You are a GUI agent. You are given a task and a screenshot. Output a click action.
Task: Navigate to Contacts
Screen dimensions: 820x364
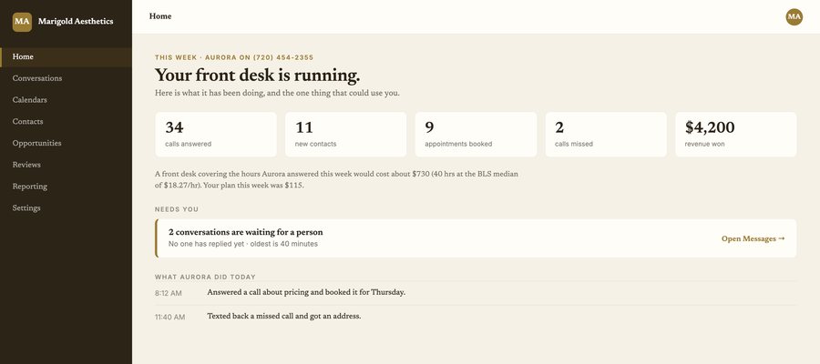pos(66,122)
